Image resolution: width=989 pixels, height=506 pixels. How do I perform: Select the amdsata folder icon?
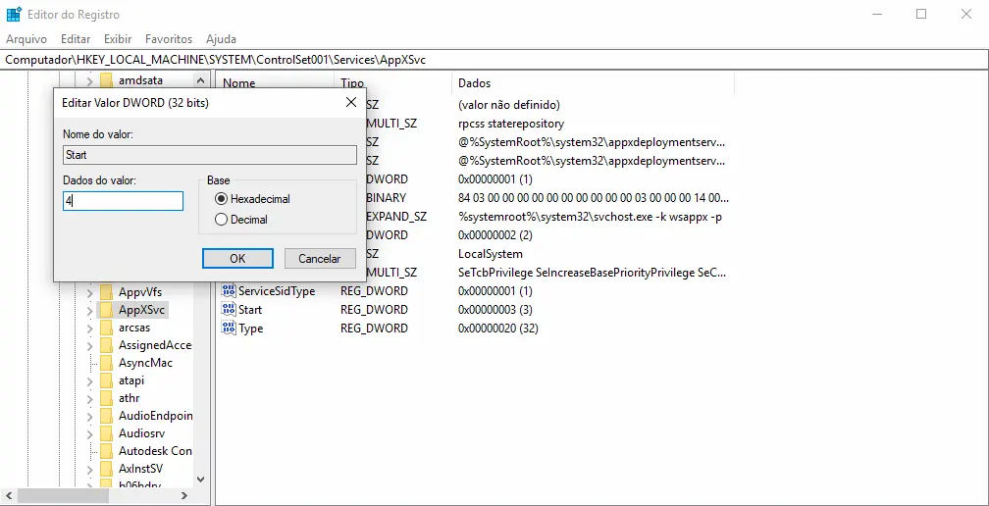click(x=106, y=80)
